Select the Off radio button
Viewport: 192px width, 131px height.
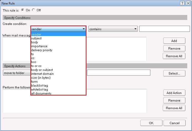(33, 10)
